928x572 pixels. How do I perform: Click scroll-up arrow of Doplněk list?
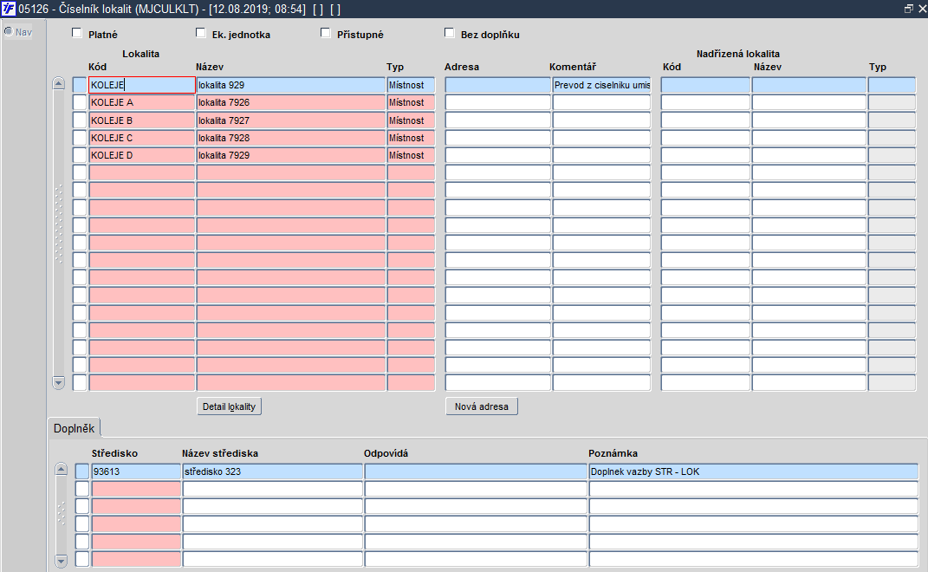[61, 470]
